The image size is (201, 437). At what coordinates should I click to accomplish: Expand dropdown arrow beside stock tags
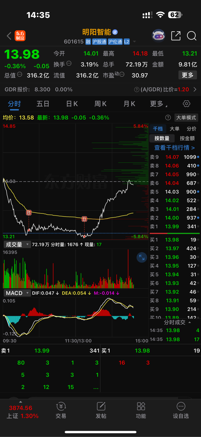pyautogui.click(x=134, y=42)
